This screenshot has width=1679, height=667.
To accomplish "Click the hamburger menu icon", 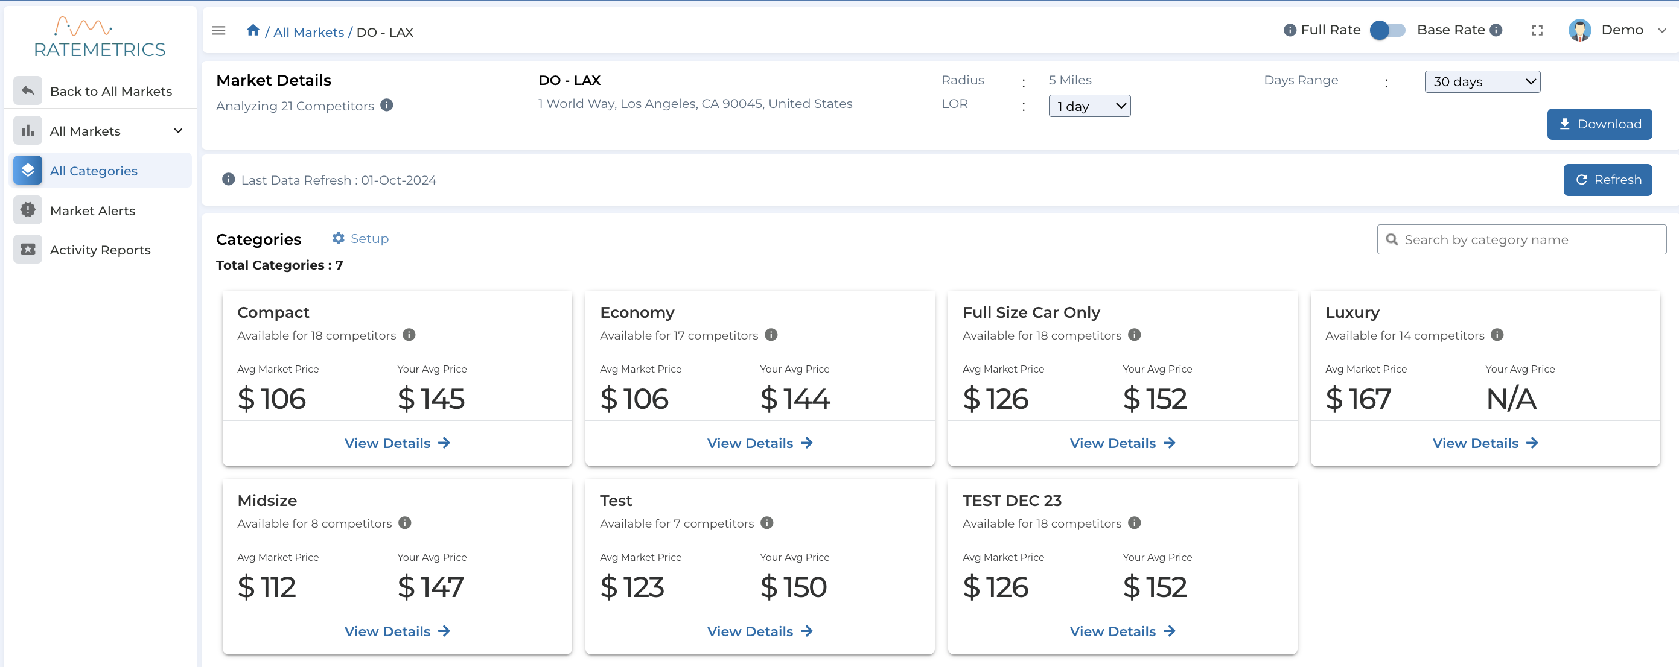I will tap(218, 31).
